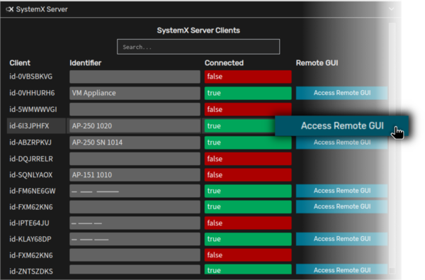Select client id-0VBSBKVG
This screenshot has width=425, height=280.
click(x=31, y=77)
